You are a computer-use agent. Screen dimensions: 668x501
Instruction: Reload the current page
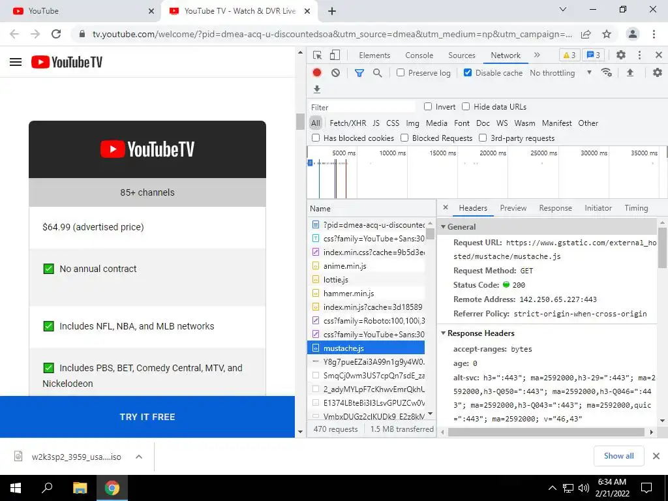[56, 34]
